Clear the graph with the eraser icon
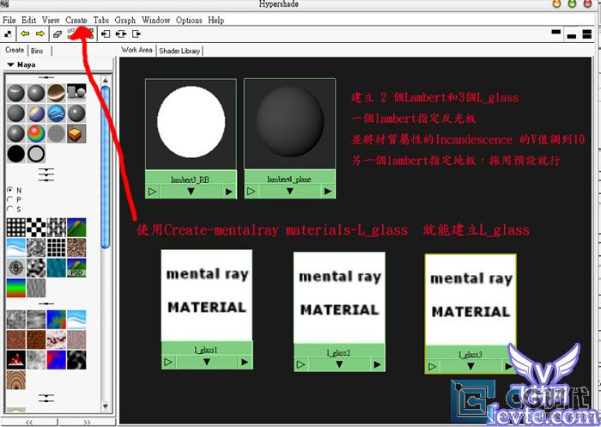 coord(58,34)
